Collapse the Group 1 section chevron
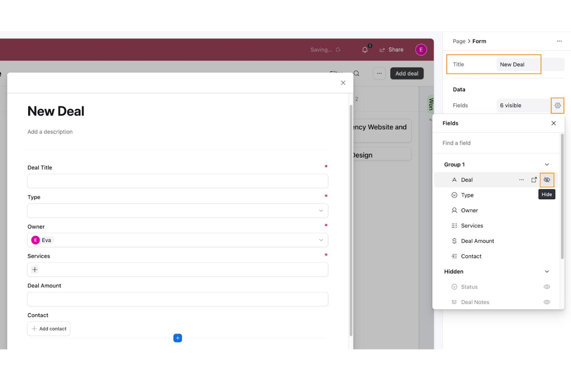 pos(547,164)
